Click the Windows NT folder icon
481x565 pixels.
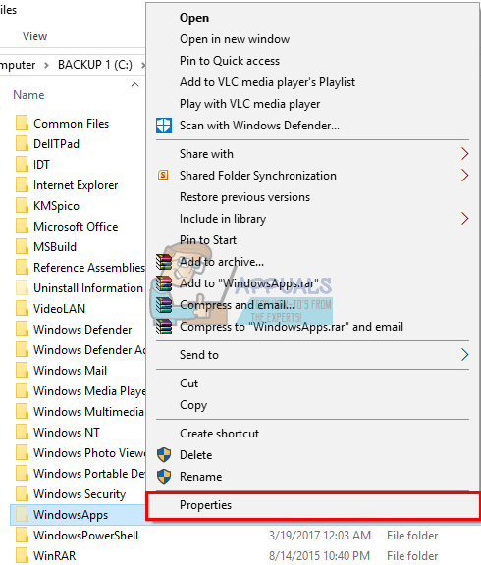[x=22, y=432]
